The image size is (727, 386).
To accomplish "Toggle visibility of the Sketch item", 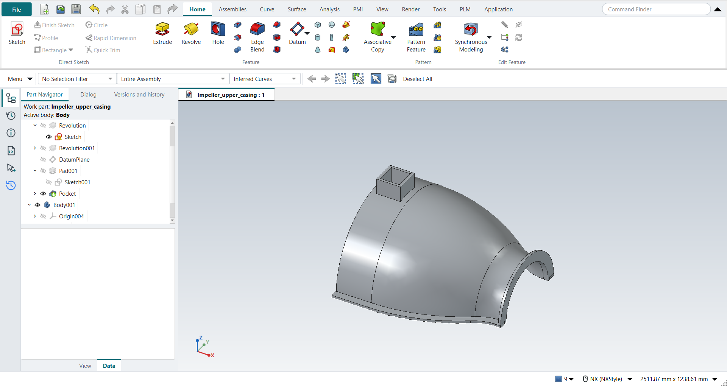I will point(49,137).
